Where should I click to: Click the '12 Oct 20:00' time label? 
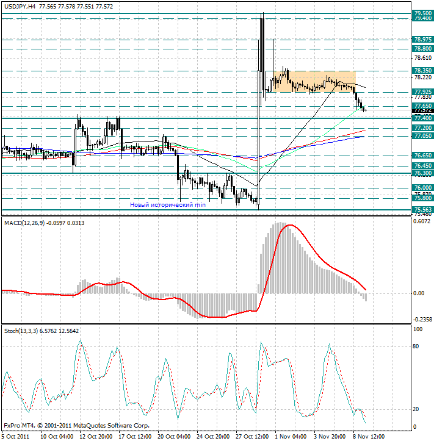coord(96,437)
